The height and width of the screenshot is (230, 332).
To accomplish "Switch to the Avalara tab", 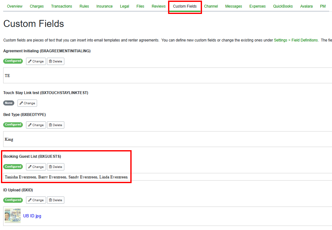I will [306, 6].
